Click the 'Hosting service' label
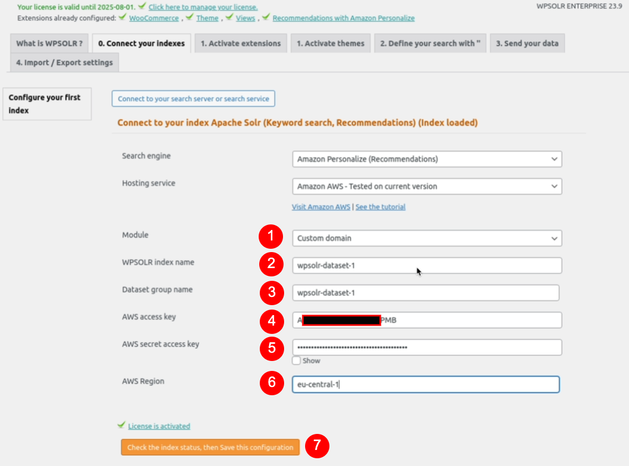The image size is (629, 466). point(149,184)
